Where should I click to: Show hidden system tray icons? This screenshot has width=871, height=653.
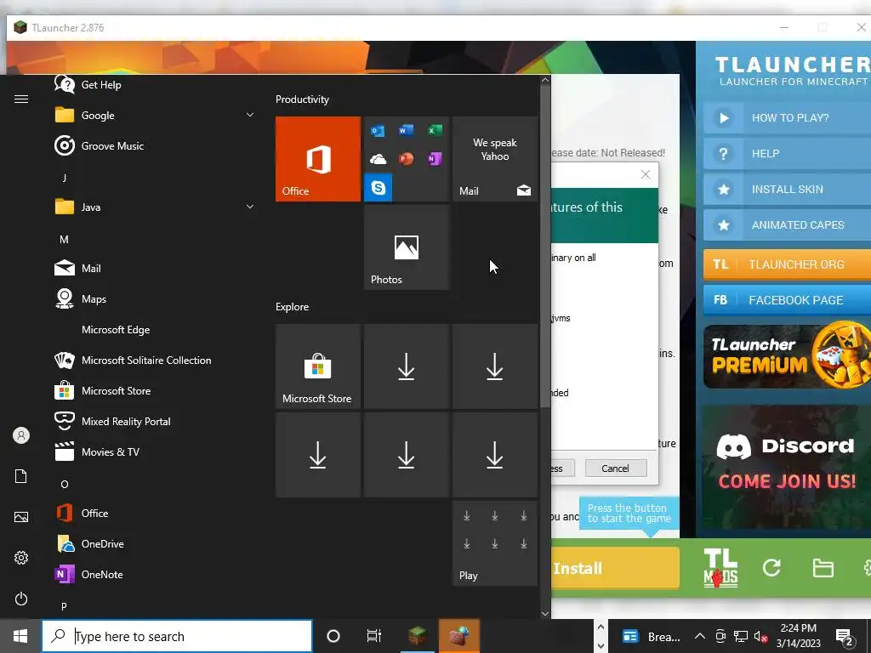click(700, 636)
